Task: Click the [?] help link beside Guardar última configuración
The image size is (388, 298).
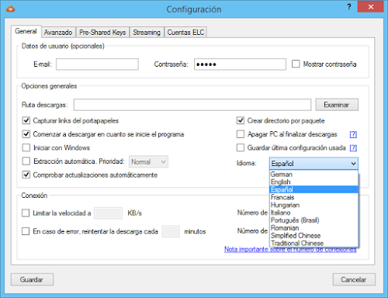Action: (353, 147)
